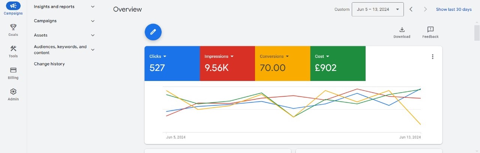Viewport: 480px width, 153px height.
Task: Open Goals trophy icon
Action: (13, 27)
